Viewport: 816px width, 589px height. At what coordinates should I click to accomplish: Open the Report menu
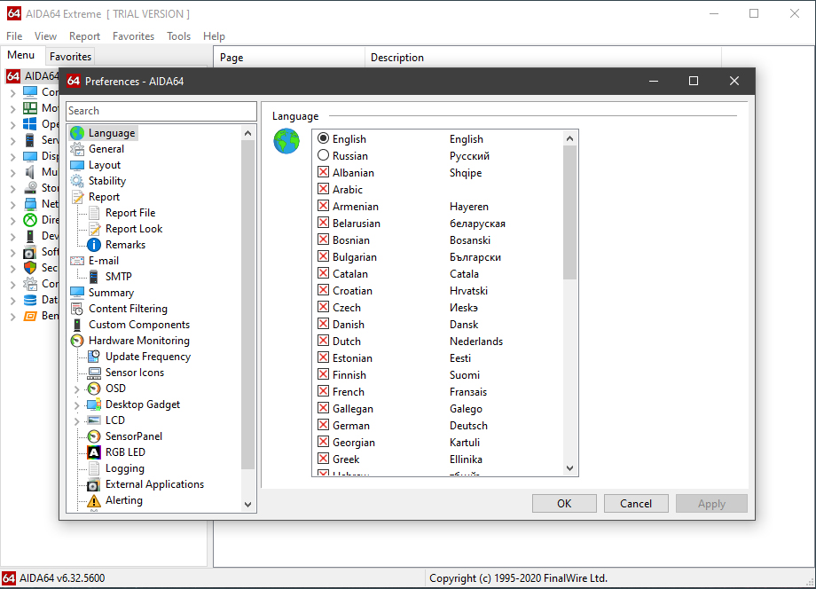(84, 35)
